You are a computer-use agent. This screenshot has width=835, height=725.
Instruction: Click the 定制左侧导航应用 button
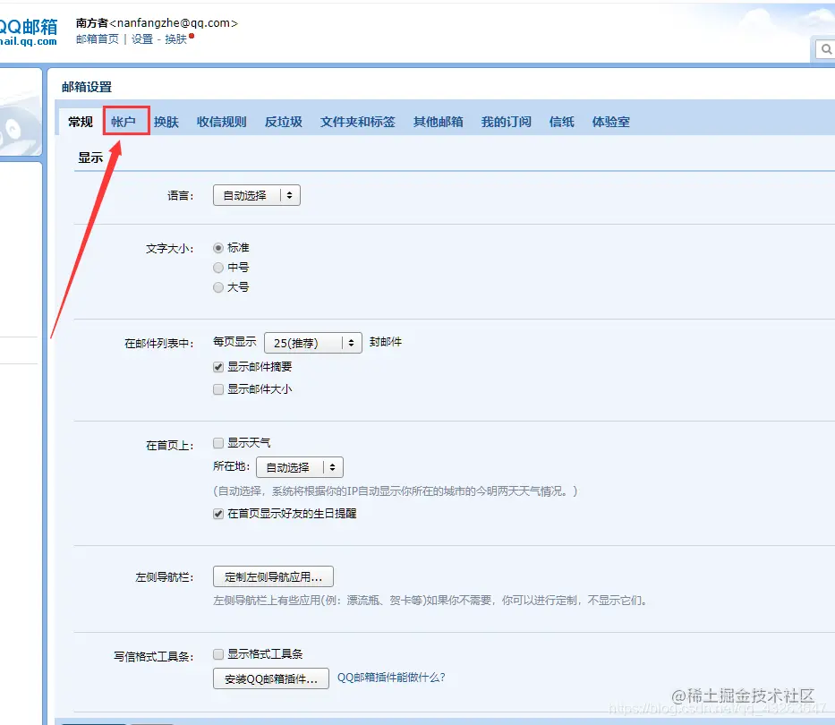273,576
